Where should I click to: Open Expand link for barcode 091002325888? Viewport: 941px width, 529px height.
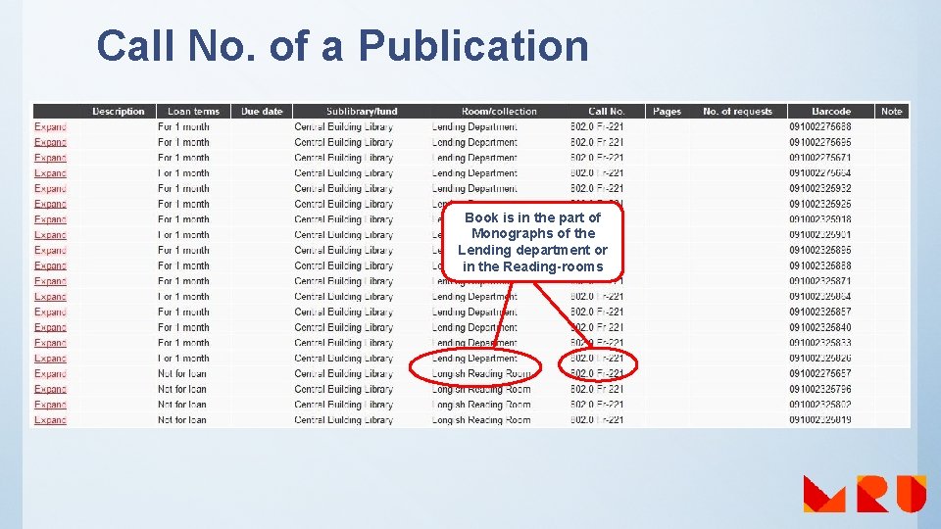(x=50, y=266)
